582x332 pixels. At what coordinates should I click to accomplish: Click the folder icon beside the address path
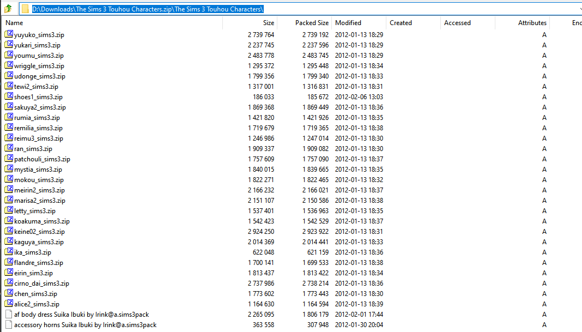(x=25, y=9)
